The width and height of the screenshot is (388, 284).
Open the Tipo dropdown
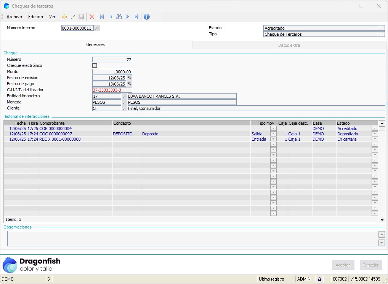tap(381, 34)
